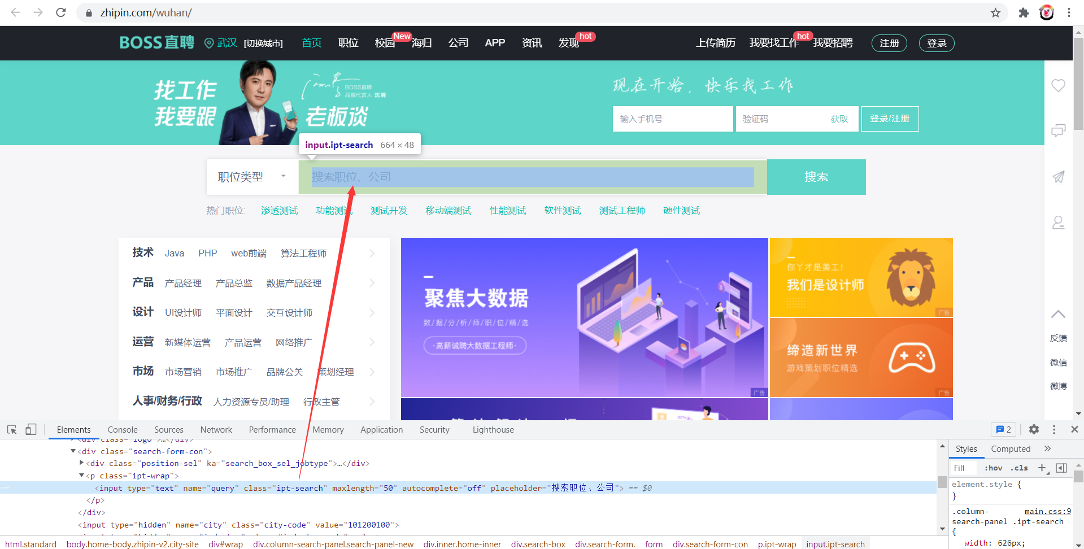
Task: Click the heart icon in right sidebar
Action: 1058,85
